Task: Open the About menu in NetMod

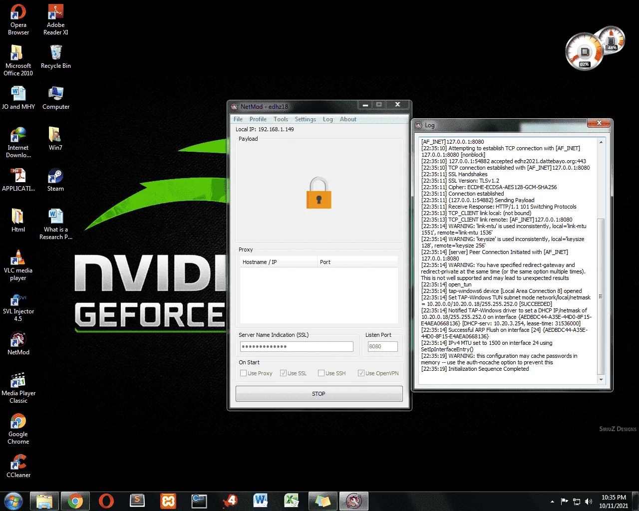Action: (x=348, y=119)
